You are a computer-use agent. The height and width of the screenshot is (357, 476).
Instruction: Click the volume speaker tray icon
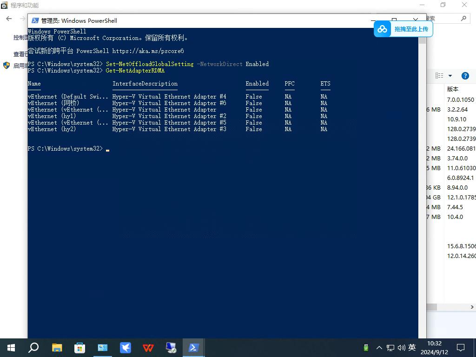401,348
